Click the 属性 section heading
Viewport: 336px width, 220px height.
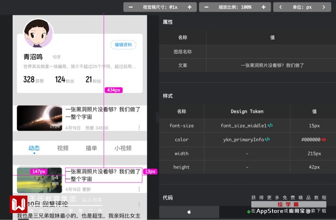click(168, 22)
